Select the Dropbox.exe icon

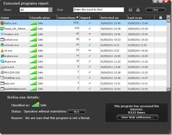tap(2, 34)
